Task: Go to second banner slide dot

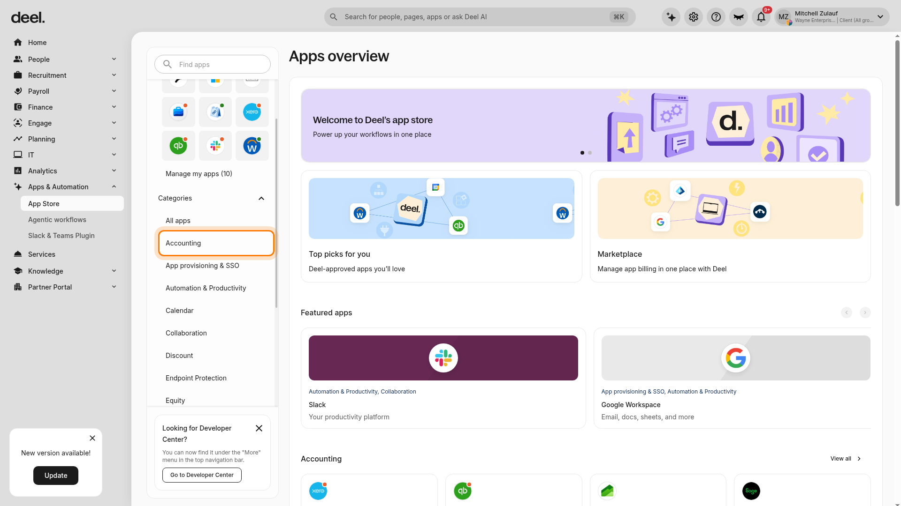Action: pyautogui.click(x=590, y=153)
